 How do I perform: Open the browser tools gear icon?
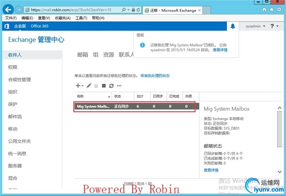[279, 10]
